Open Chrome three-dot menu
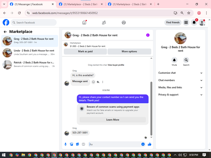211x158 pixels. tap(206, 13)
